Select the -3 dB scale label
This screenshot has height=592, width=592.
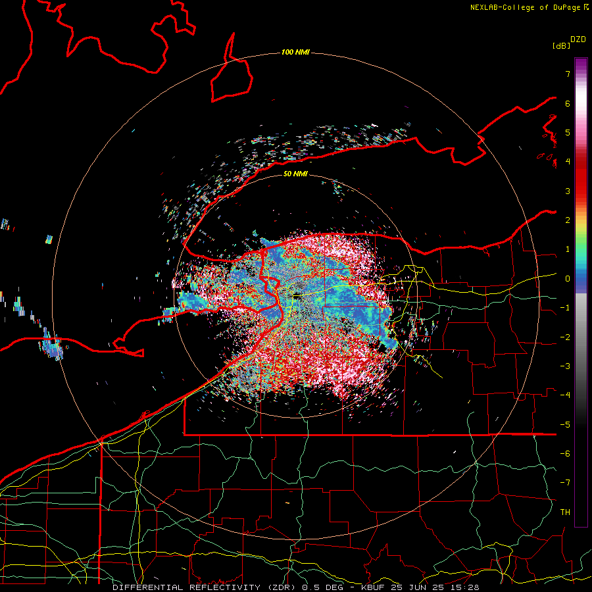coord(565,366)
